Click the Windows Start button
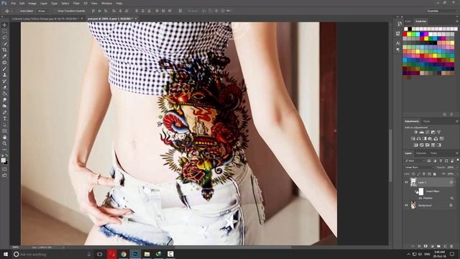 [x=5, y=254]
